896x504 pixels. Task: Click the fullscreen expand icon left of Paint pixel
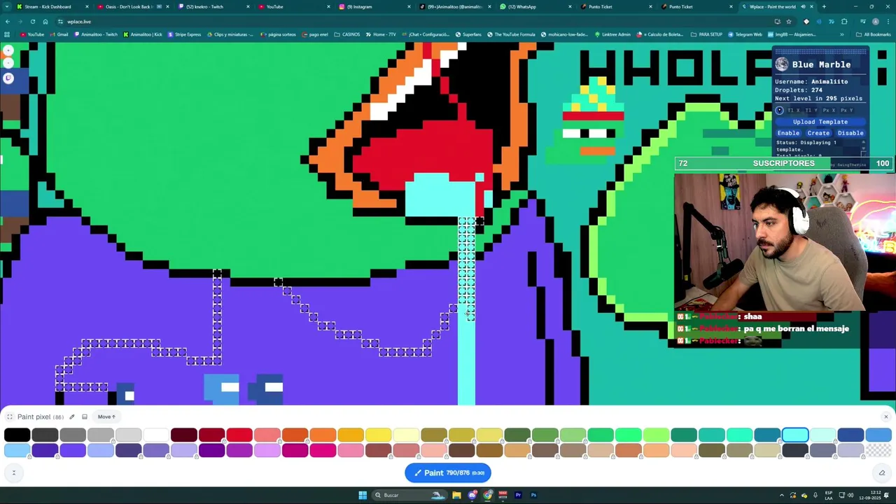[x=10, y=417]
